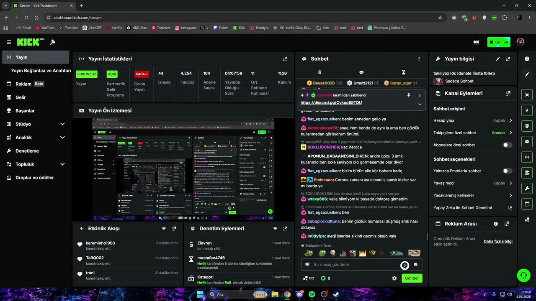Pop out the Reklam Arası panel

coord(507,224)
